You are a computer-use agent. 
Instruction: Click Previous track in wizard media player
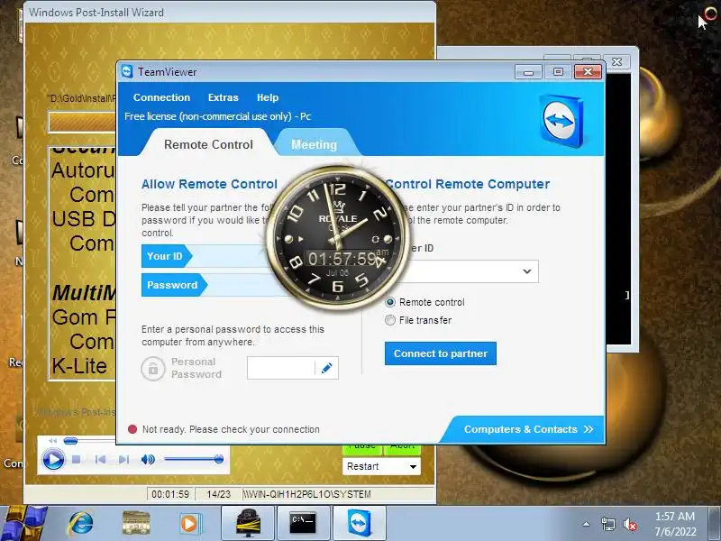click(100, 459)
